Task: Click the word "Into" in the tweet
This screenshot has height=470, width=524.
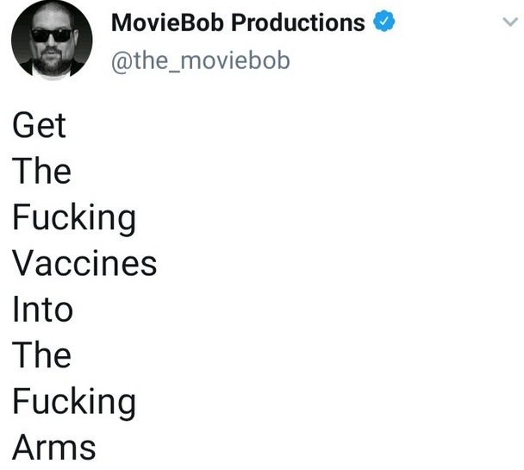Action: pyautogui.click(x=43, y=309)
